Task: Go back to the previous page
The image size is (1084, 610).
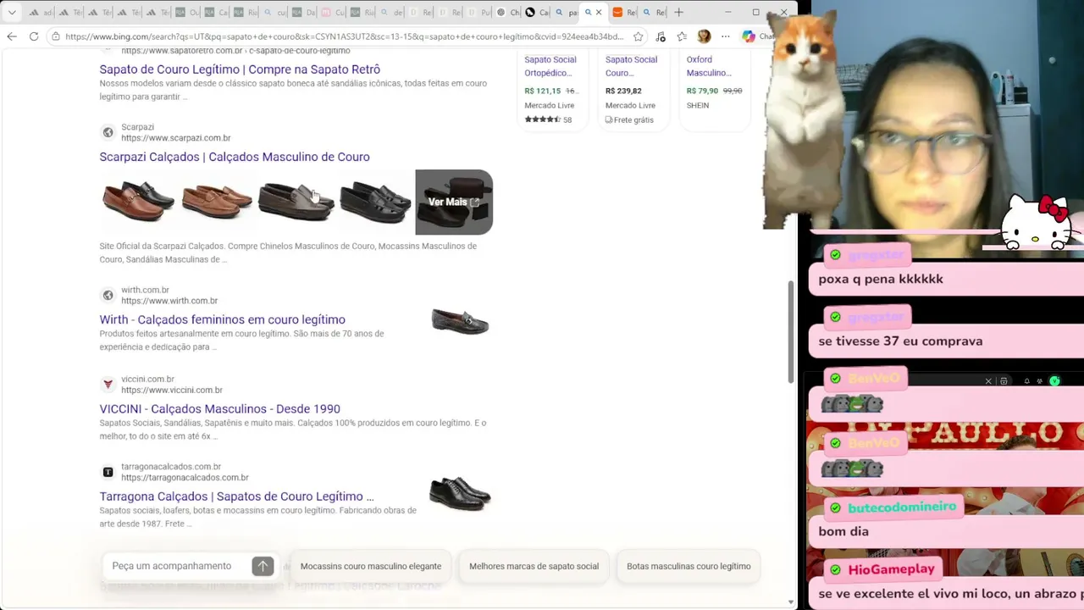Action: pos(12,36)
